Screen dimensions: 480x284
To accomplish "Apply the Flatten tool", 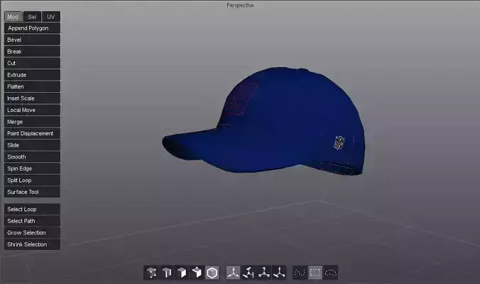I will pos(32,86).
